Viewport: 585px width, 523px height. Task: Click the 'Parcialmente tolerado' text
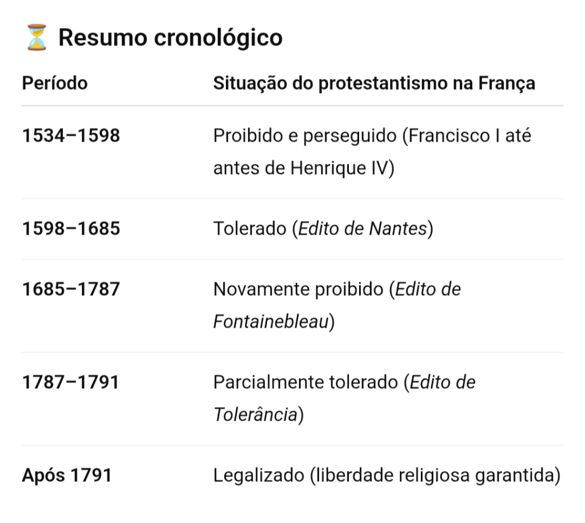click(x=305, y=382)
